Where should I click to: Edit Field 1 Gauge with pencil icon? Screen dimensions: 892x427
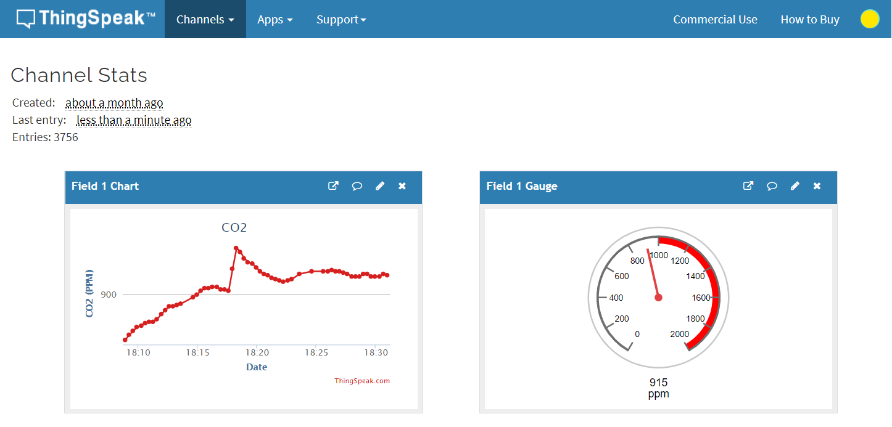tap(795, 185)
